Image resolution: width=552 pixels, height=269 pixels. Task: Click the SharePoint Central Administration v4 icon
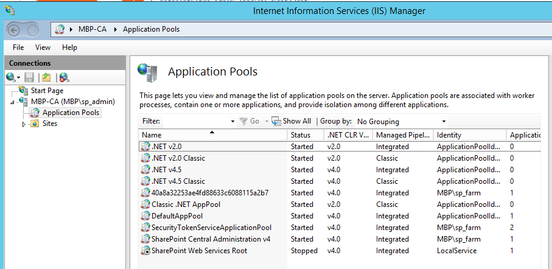(x=145, y=239)
